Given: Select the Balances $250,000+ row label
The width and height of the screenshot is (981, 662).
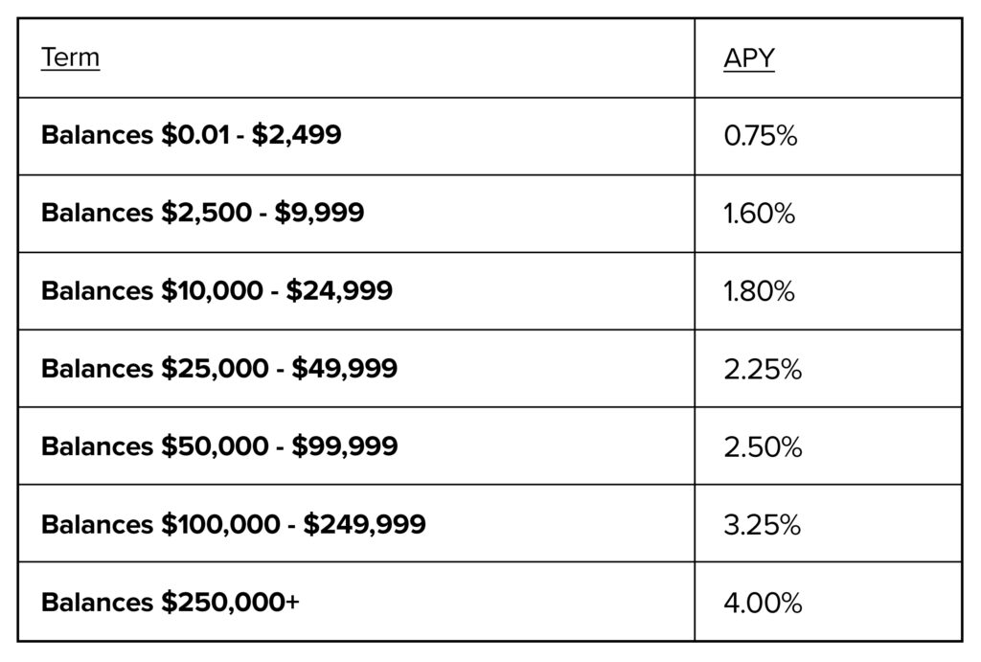Looking at the screenshot, I should tap(171, 602).
